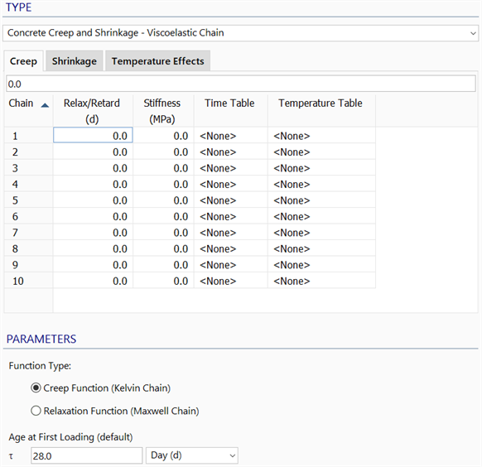The width and height of the screenshot is (482, 467).
Task: Select chain 2 Relax/Retard cell
Action: [93, 152]
